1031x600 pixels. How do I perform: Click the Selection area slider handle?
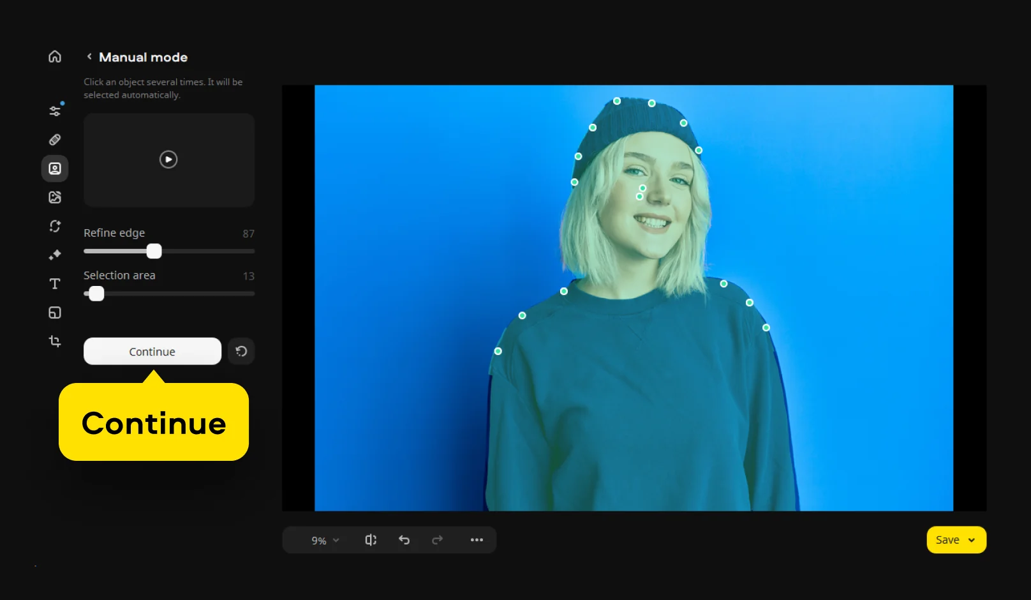[x=96, y=294]
